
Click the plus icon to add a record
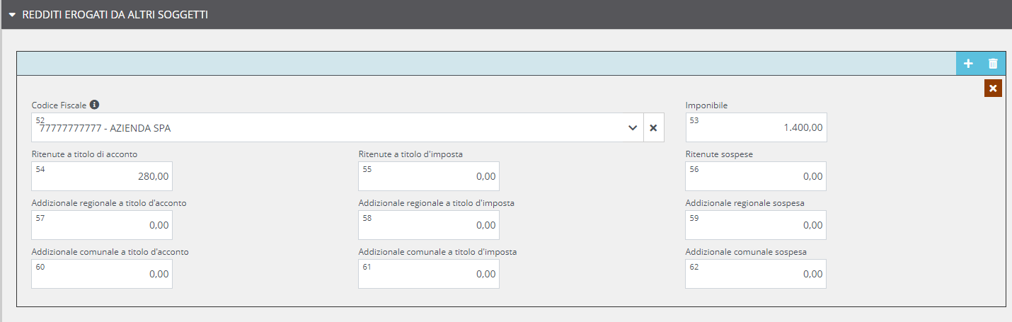pyautogui.click(x=968, y=64)
